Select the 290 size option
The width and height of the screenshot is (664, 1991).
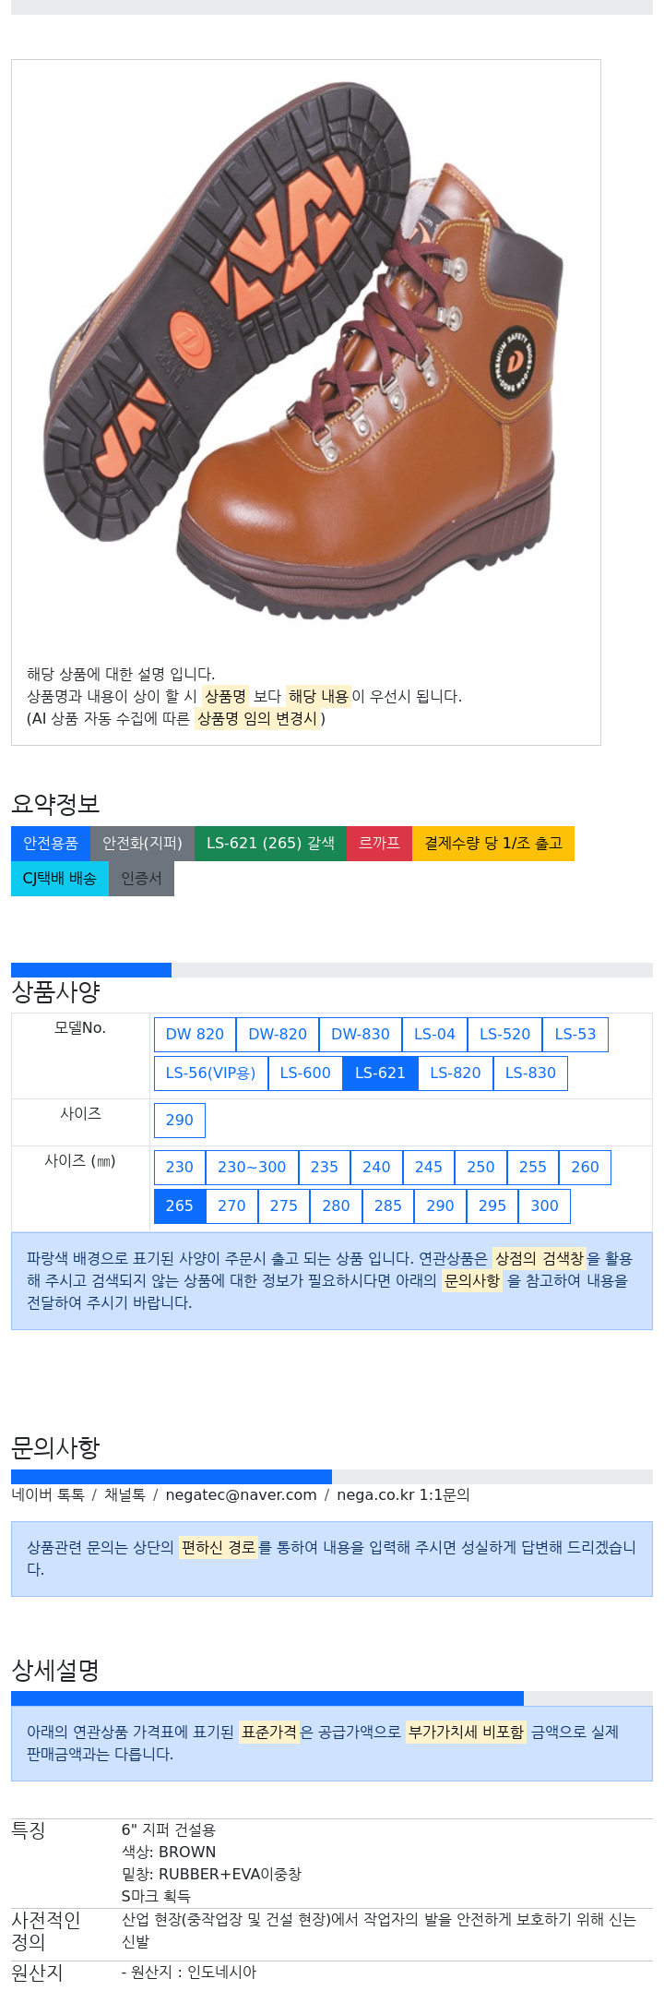click(x=180, y=1120)
